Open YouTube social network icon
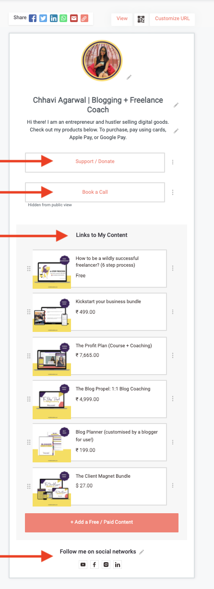 (83, 565)
